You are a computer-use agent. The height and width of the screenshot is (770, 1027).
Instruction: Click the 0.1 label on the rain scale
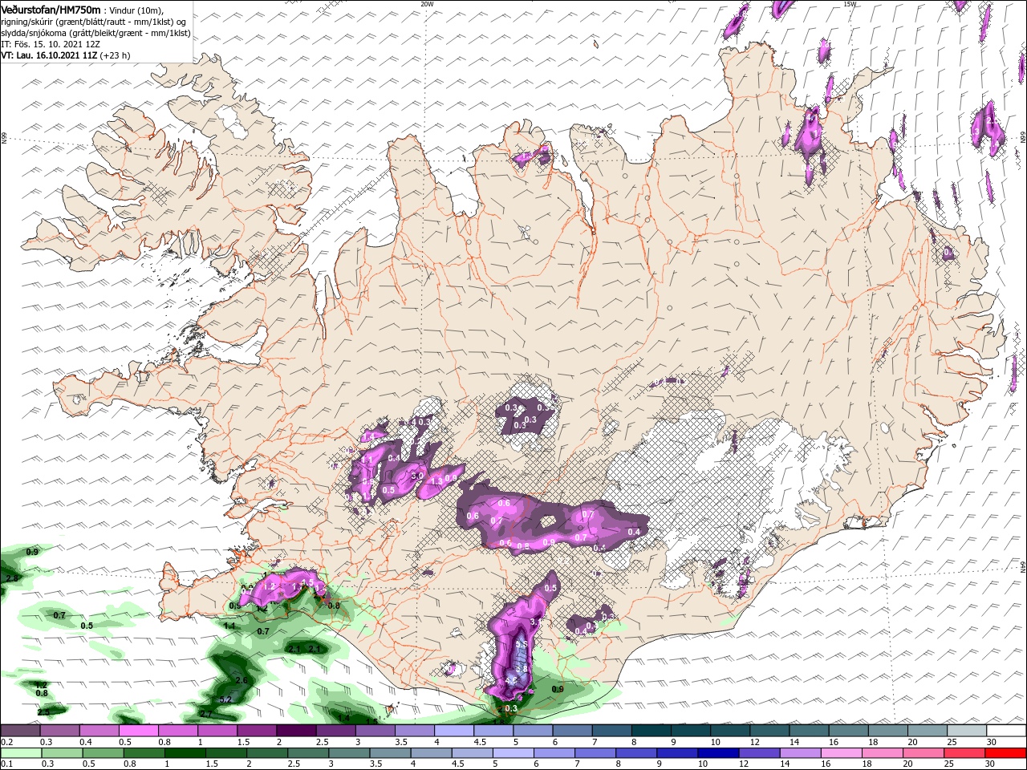click(6, 764)
